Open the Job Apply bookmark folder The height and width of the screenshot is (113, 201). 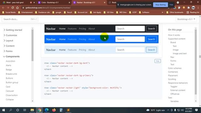tap(95, 13)
